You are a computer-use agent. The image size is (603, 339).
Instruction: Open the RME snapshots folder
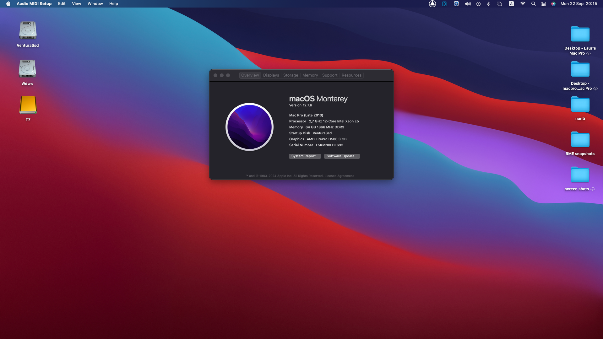[580, 140]
